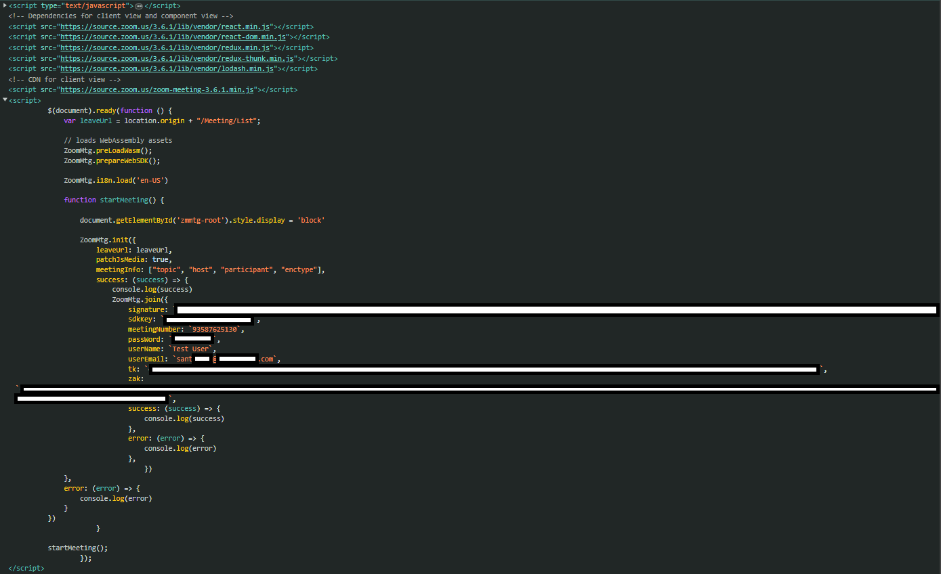Select the 'zmmtg-root' string

click(x=201, y=221)
